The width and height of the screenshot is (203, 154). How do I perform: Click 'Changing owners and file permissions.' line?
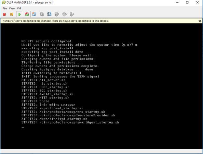point(58,59)
